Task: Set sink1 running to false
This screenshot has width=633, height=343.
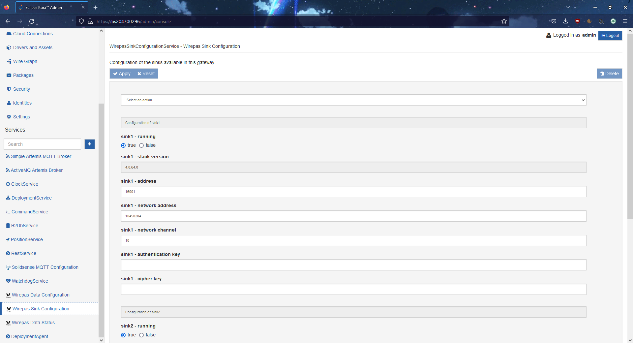Action: pyautogui.click(x=141, y=145)
